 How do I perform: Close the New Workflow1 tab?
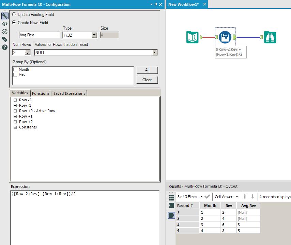point(204,4)
